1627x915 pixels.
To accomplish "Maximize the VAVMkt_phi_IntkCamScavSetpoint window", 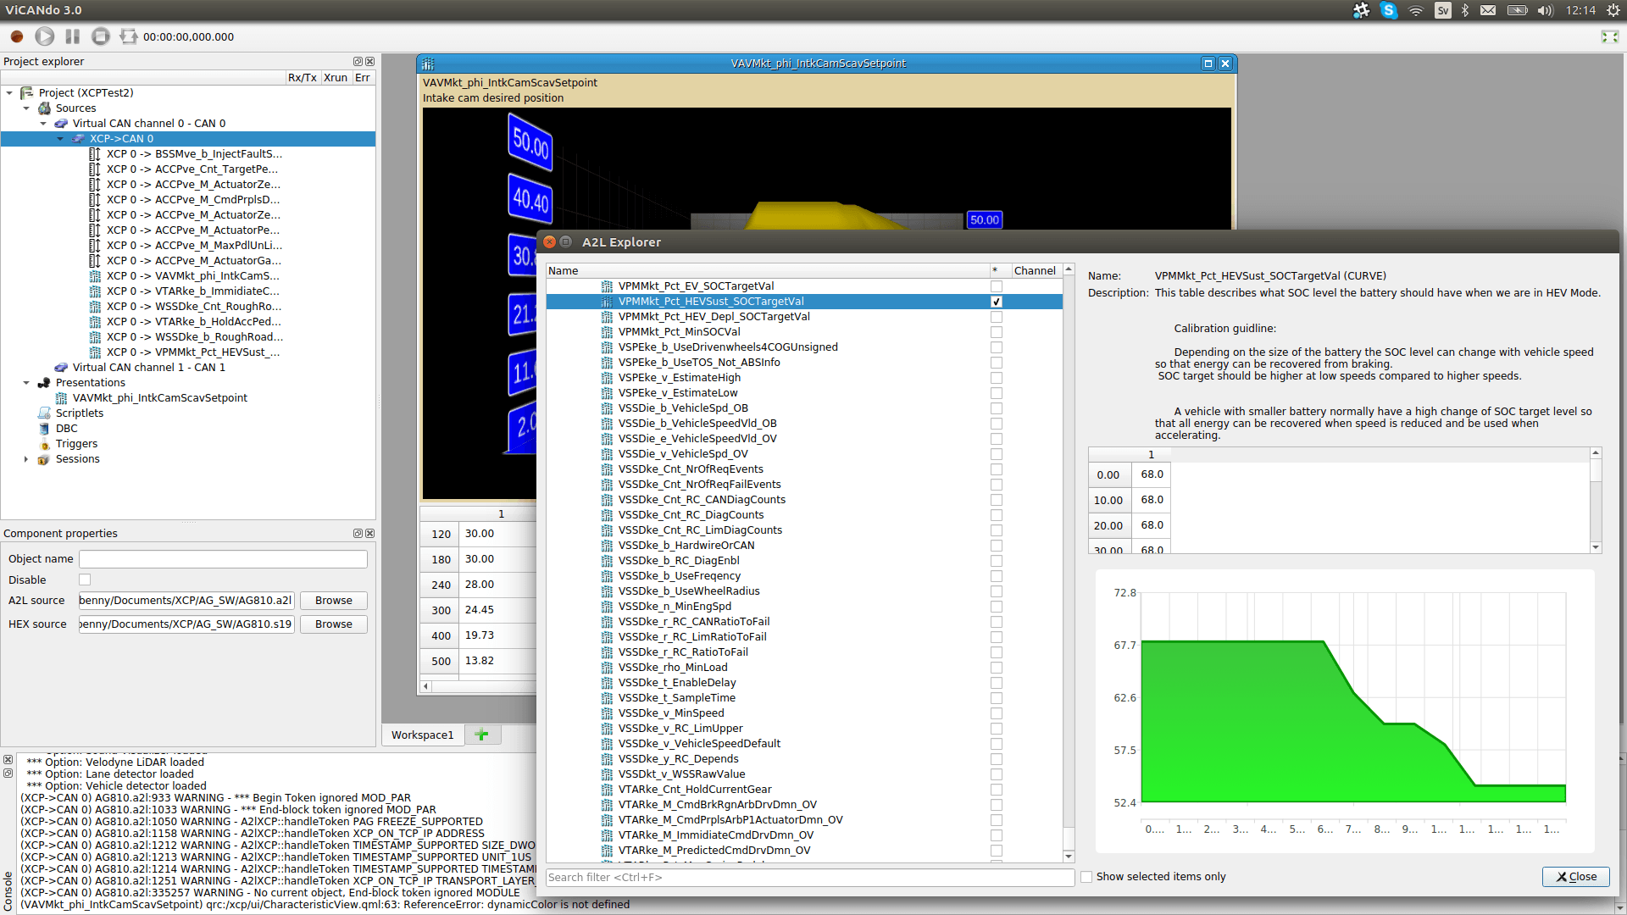I will click(x=1208, y=64).
